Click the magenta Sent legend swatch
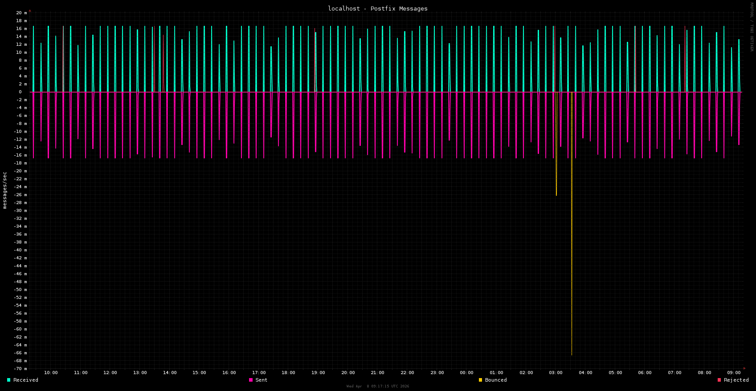This screenshot has height=391, width=756. click(x=251, y=380)
